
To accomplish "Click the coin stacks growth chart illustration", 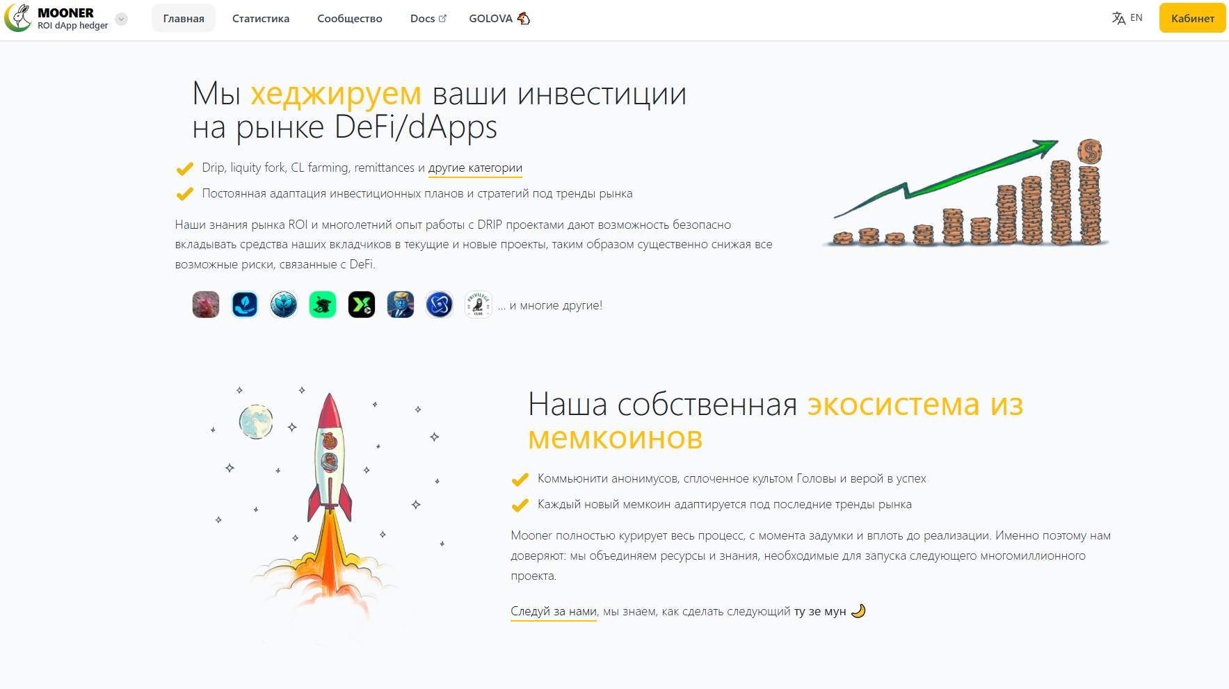I will (x=967, y=193).
